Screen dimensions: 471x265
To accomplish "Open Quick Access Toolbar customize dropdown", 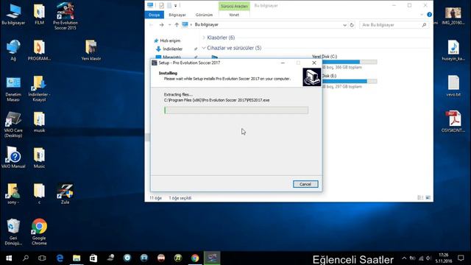I will pyautogui.click(x=175, y=5).
